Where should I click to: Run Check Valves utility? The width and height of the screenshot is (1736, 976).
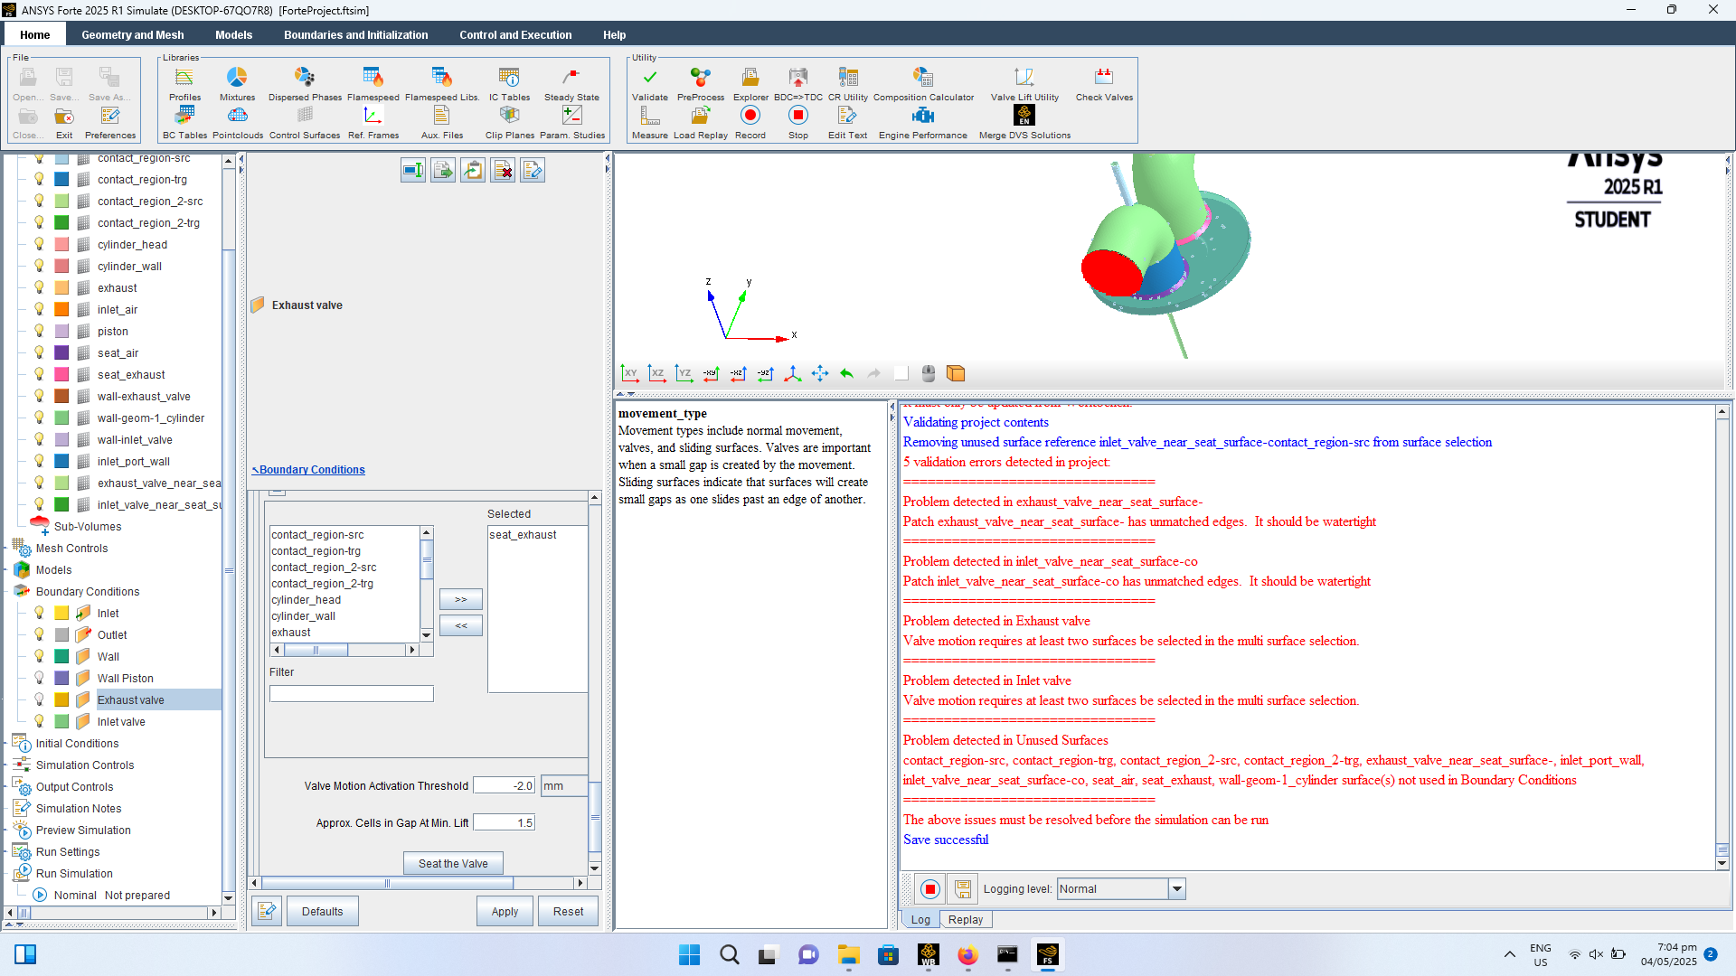pyautogui.click(x=1103, y=84)
